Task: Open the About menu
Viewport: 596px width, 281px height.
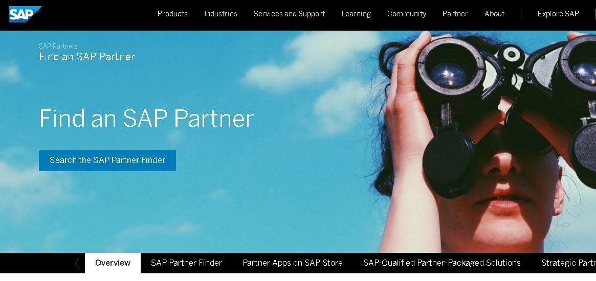Action: tap(495, 14)
